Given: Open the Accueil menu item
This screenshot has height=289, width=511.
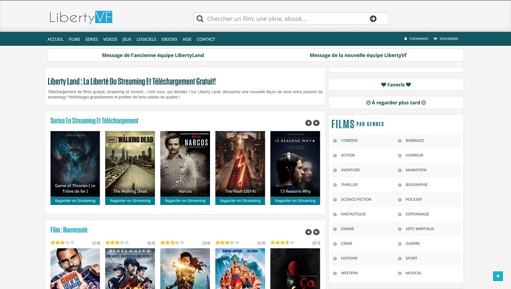Looking at the screenshot, I should pos(55,39).
